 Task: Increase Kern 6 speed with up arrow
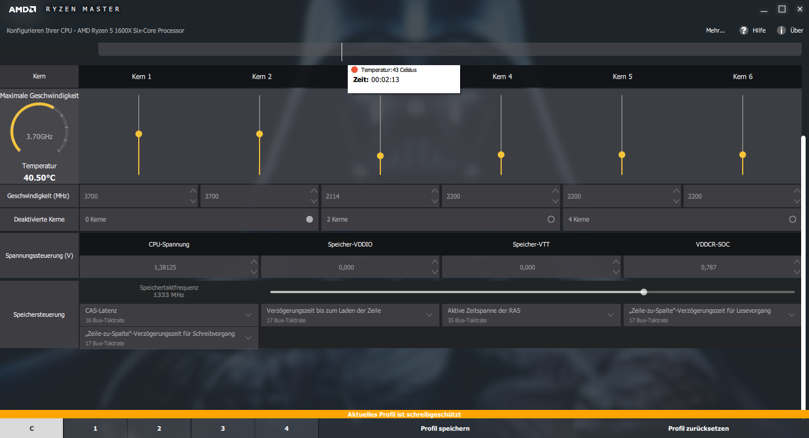point(796,191)
